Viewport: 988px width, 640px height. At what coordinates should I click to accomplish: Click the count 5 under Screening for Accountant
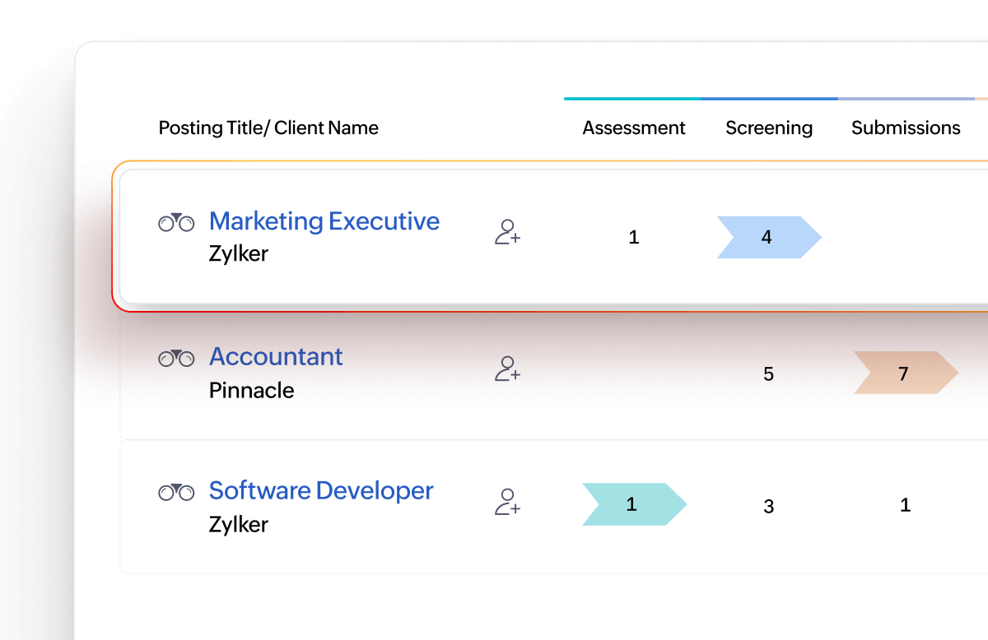tap(768, 373)
